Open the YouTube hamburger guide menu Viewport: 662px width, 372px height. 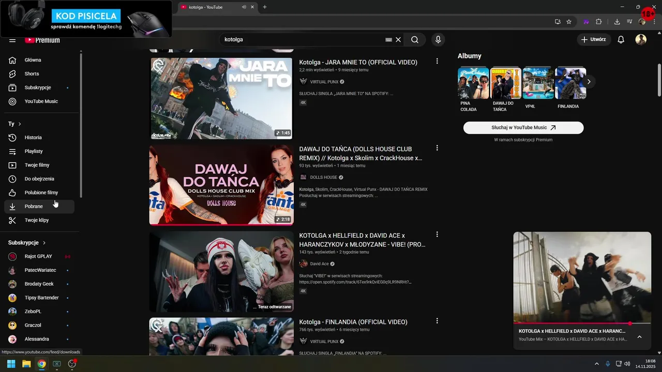[12, 40]
